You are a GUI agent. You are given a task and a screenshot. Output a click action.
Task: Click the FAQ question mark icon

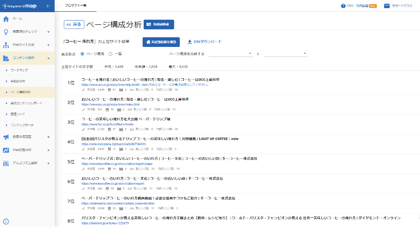[x=343, y=6]
